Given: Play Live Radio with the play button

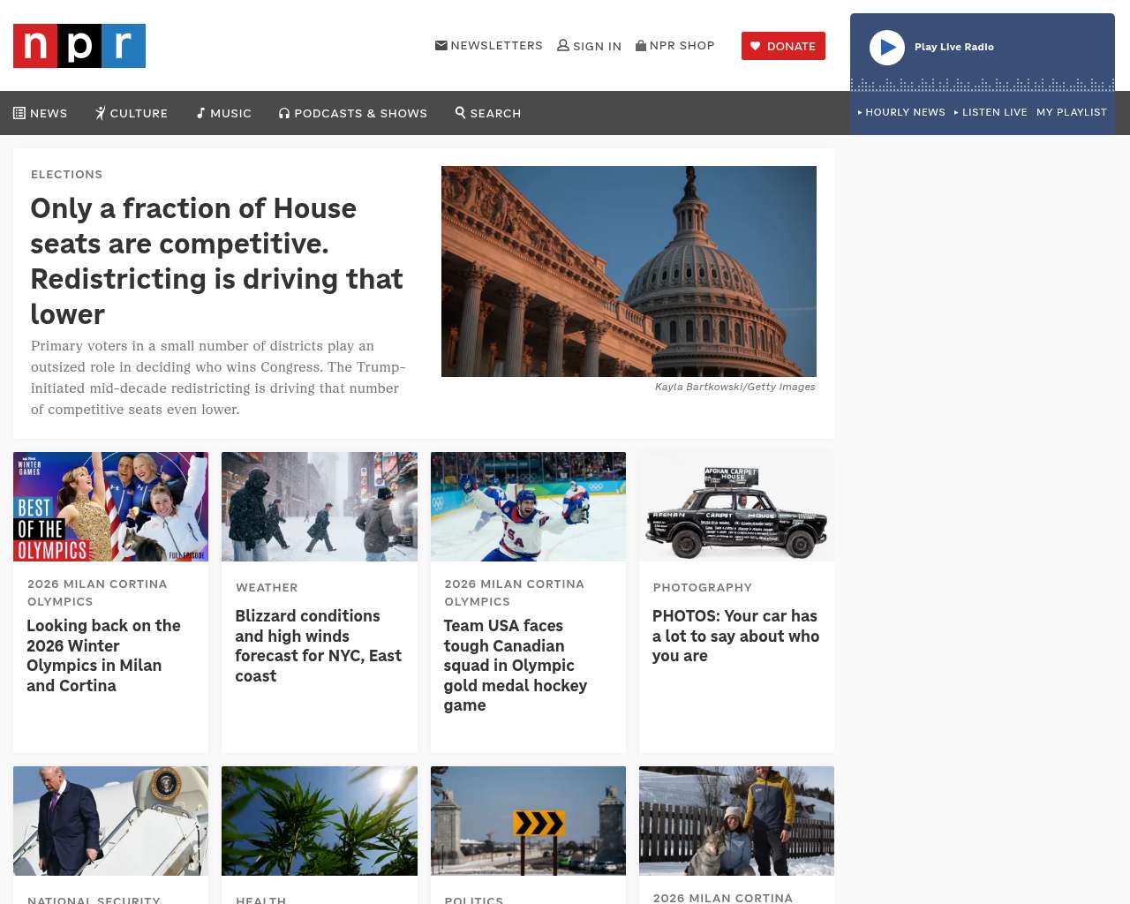Looking at the screenshot, I should tap(887, 48).
